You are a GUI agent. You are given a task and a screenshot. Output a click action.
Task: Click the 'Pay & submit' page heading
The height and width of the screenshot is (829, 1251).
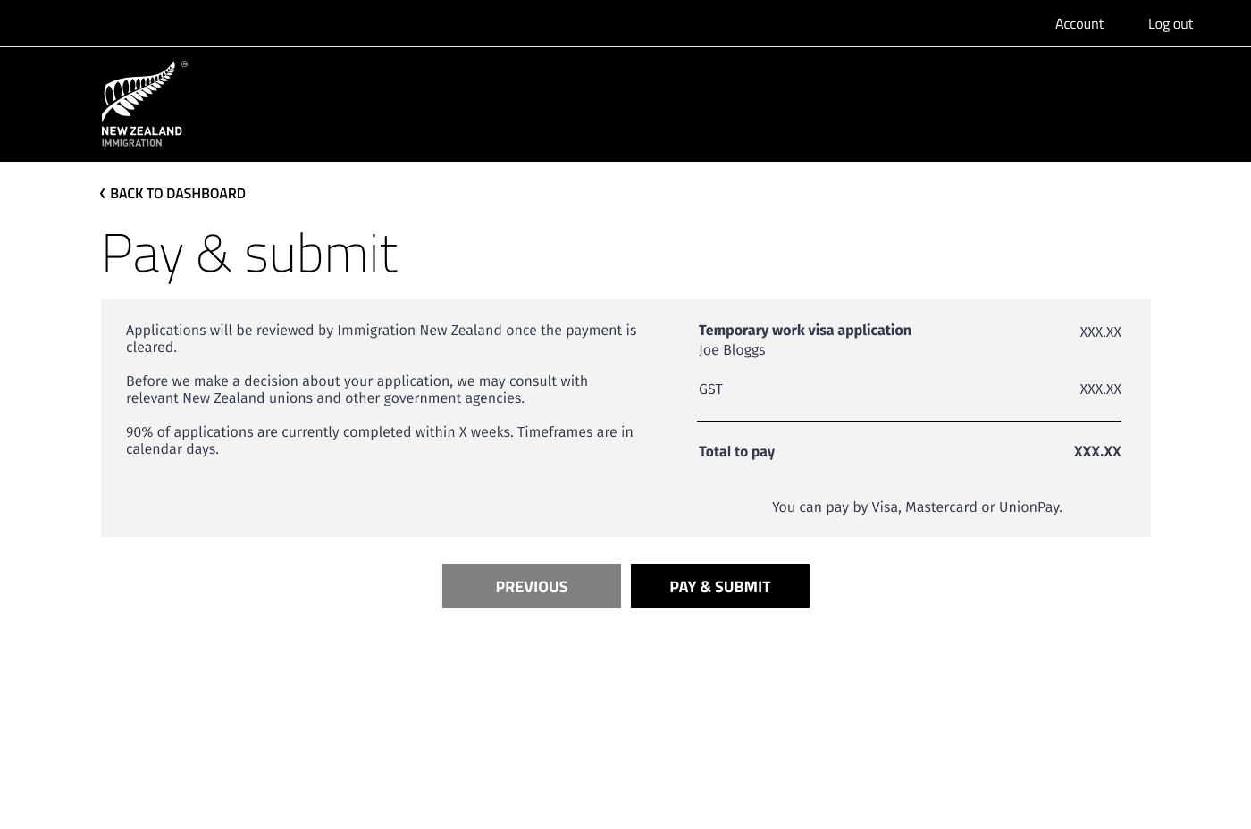pyautogui.click(x=249, y=254)
